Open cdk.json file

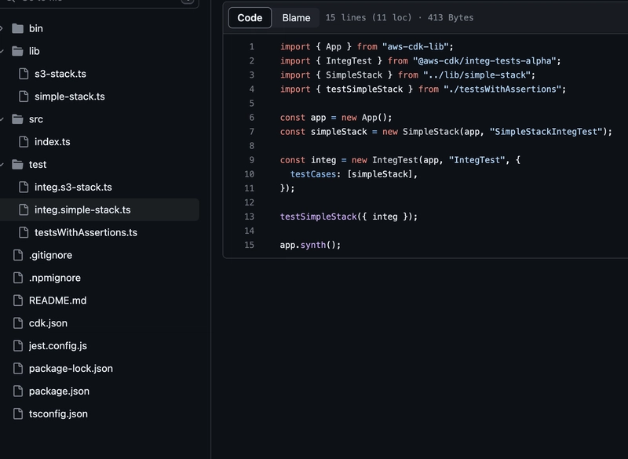pos(48,323)
